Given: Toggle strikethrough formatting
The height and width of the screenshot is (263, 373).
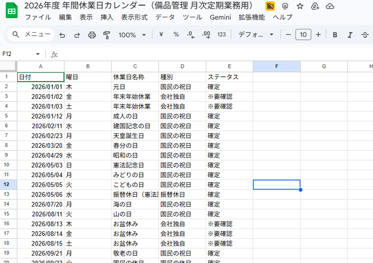Looking at the screenshot, I should tap(365, 35).
